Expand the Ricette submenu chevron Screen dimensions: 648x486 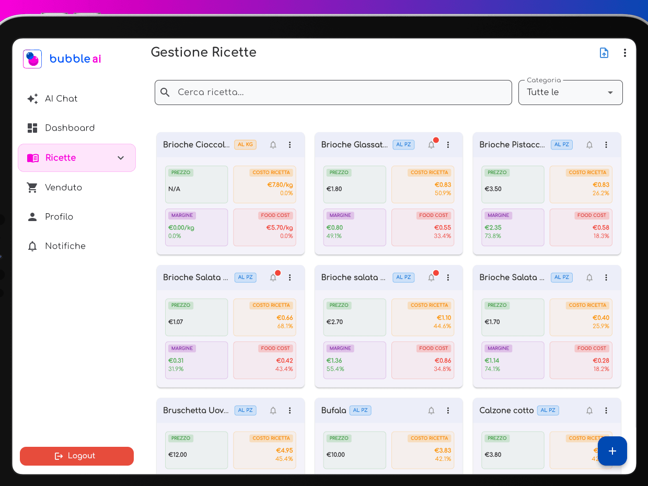click(x=121, y=158)
